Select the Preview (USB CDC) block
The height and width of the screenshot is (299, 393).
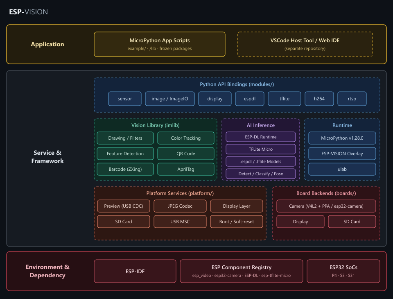coord(124,206)
